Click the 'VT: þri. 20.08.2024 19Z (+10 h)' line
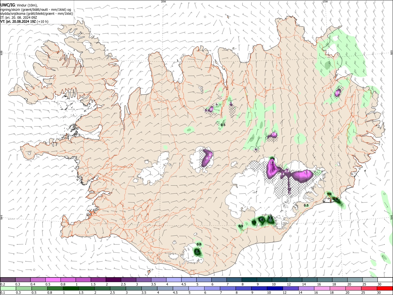 [24, 22]
